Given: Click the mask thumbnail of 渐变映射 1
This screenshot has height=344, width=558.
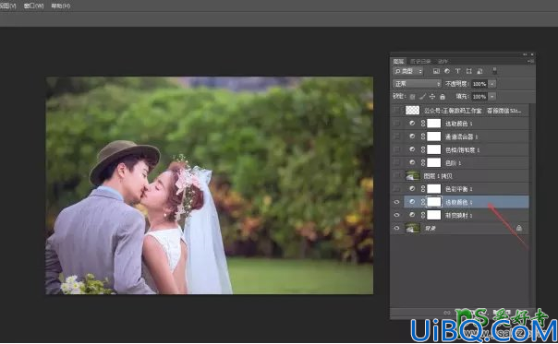Looking at the screenshot, I should tap(434, 215).
